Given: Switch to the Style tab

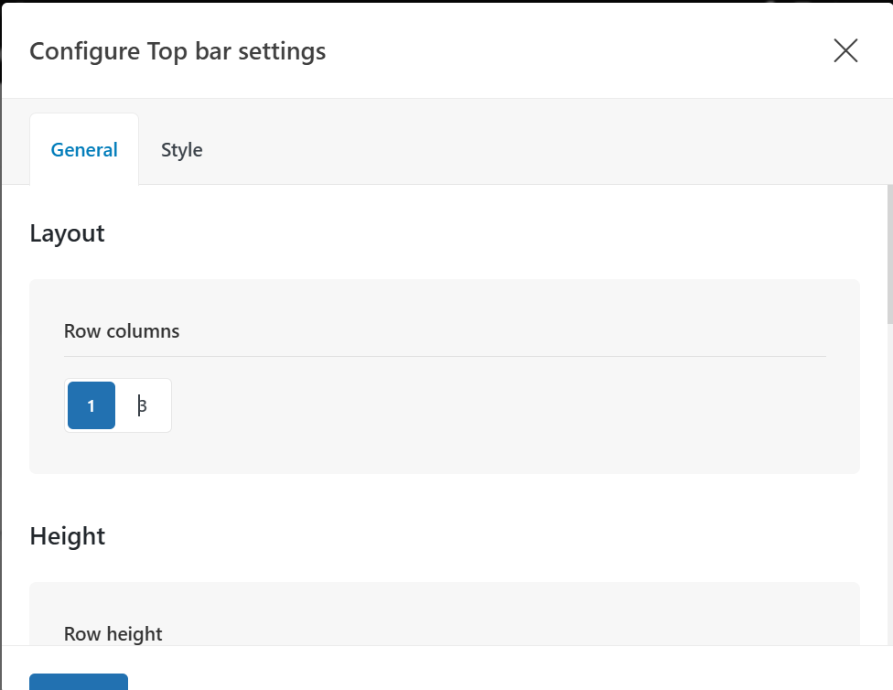Looking at the screenshot, I should click(181, 150).
